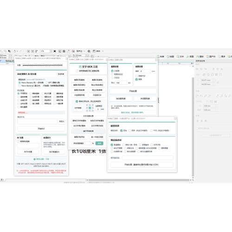Select the GPT model radio button

46,83
